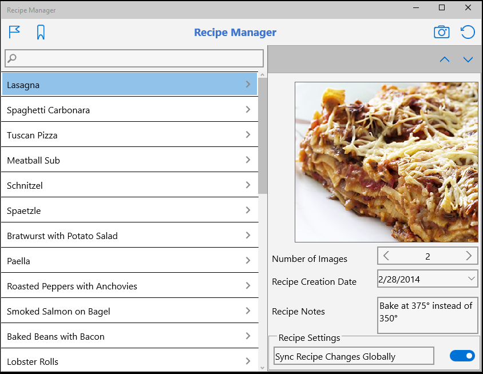Open the Recipe Creation Date dropdown
Image resolution: width=483 pixels, height=374 pixels.
click(x=471, y=278)
